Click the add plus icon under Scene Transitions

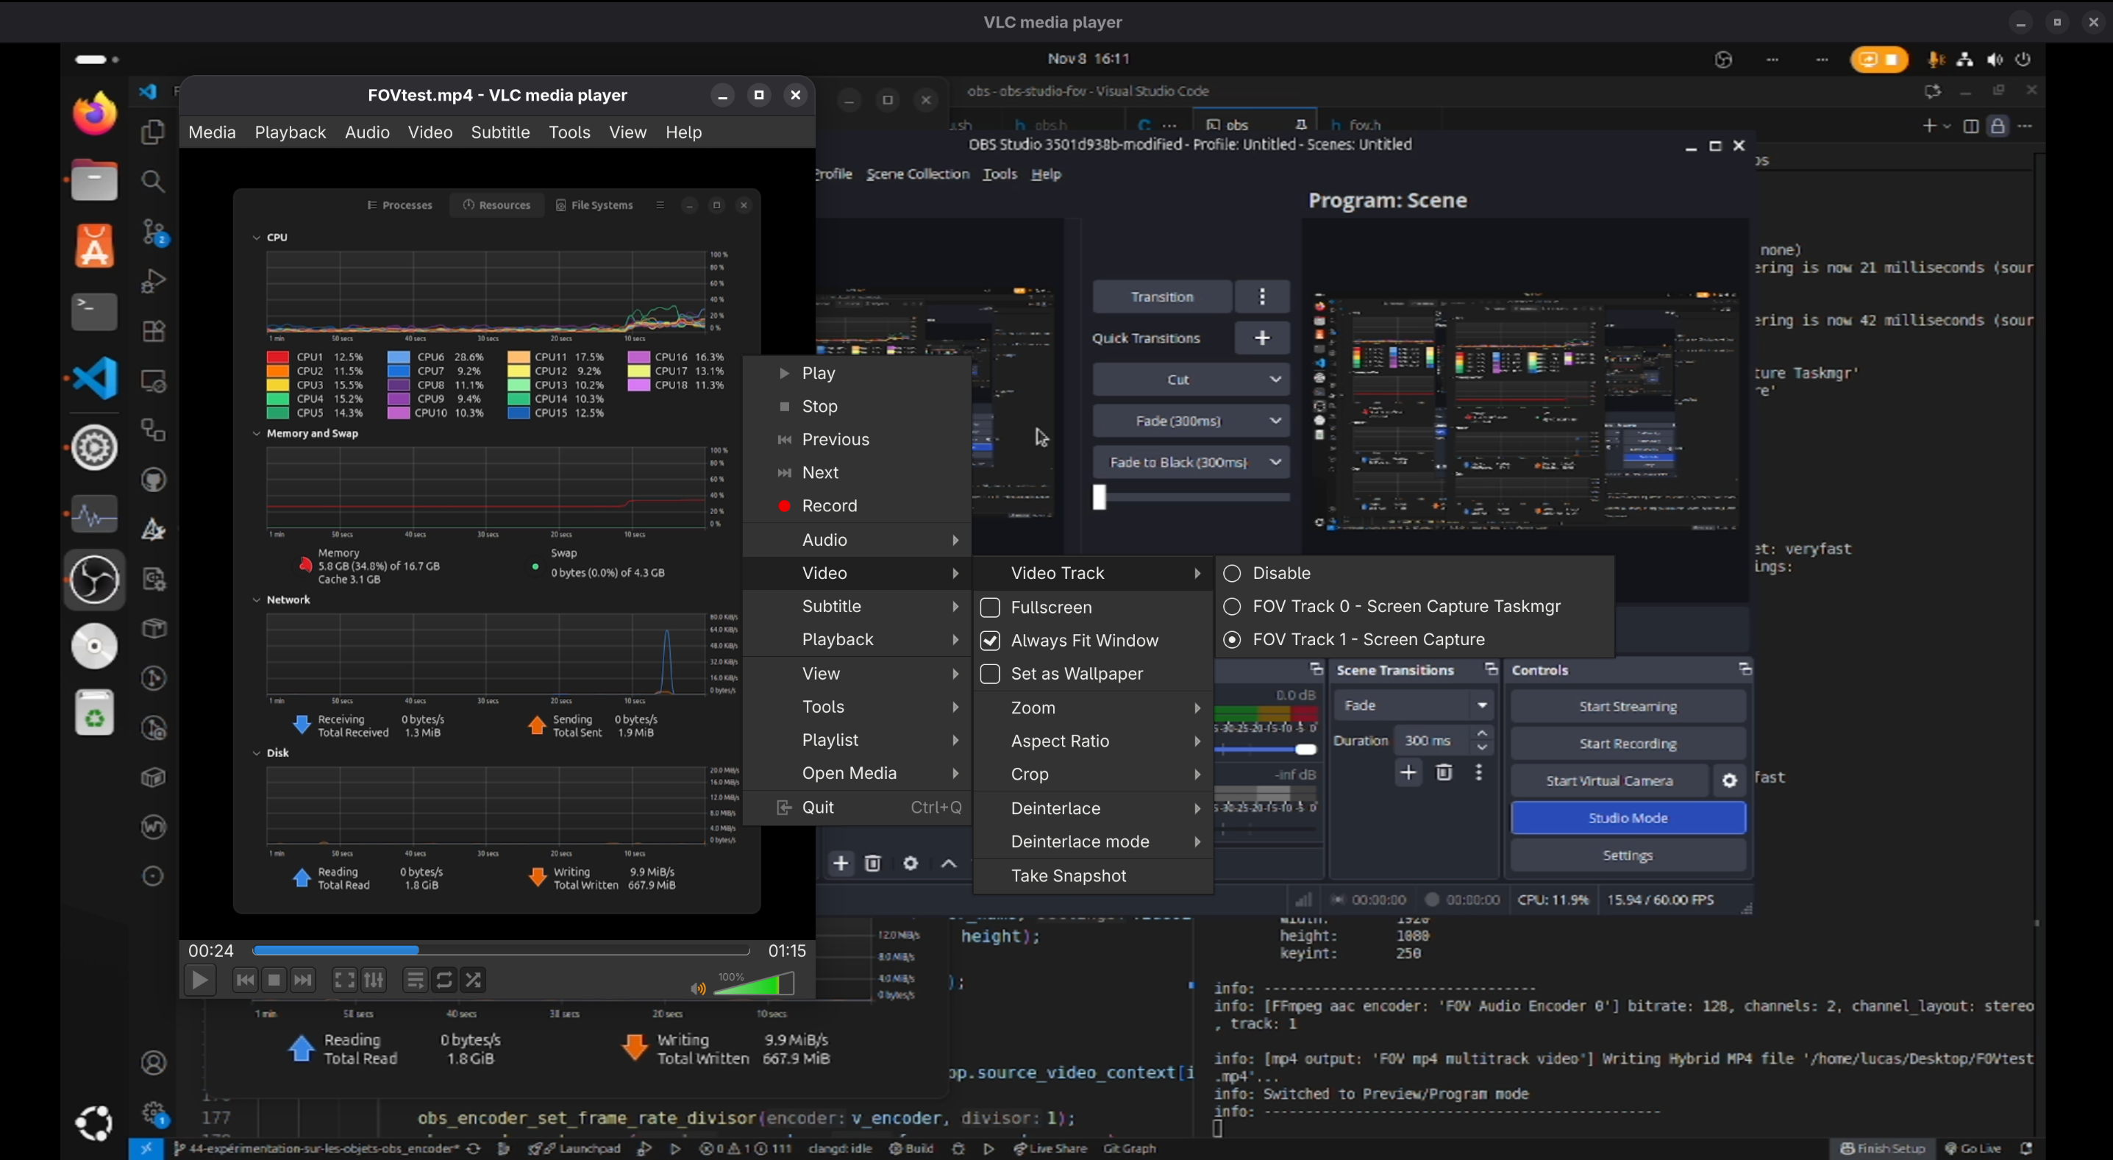[1408, 773]
